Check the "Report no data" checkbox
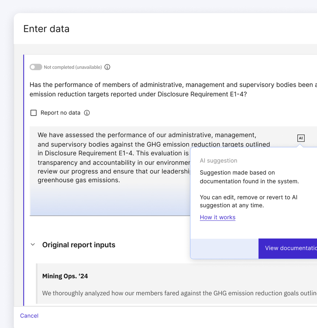The width and height of the screenshot is (317, 328). (x=34, y=113)
